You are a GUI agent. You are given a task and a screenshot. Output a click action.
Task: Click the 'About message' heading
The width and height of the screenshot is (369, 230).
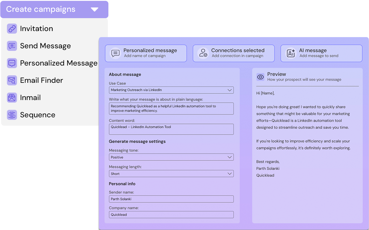(125, 74)
